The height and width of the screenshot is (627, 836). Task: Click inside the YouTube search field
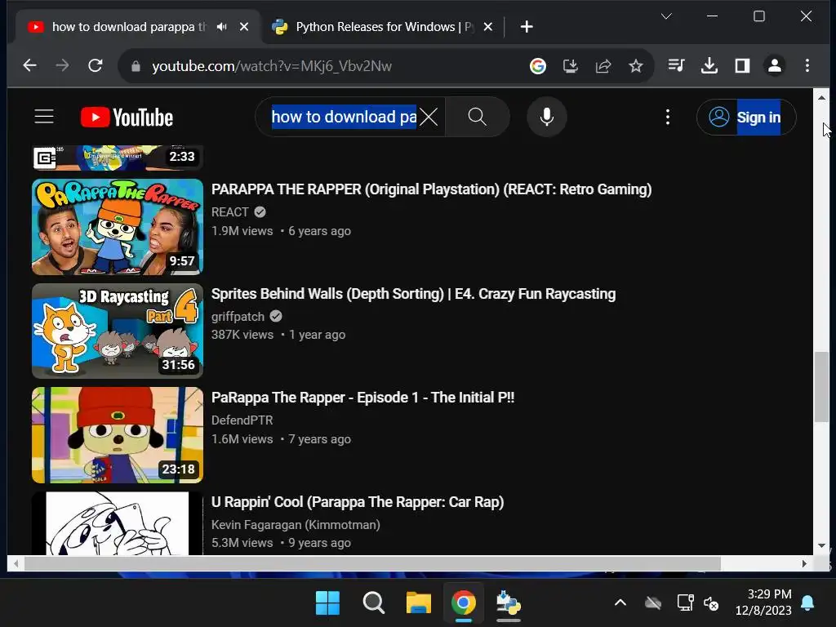point(344,117)
